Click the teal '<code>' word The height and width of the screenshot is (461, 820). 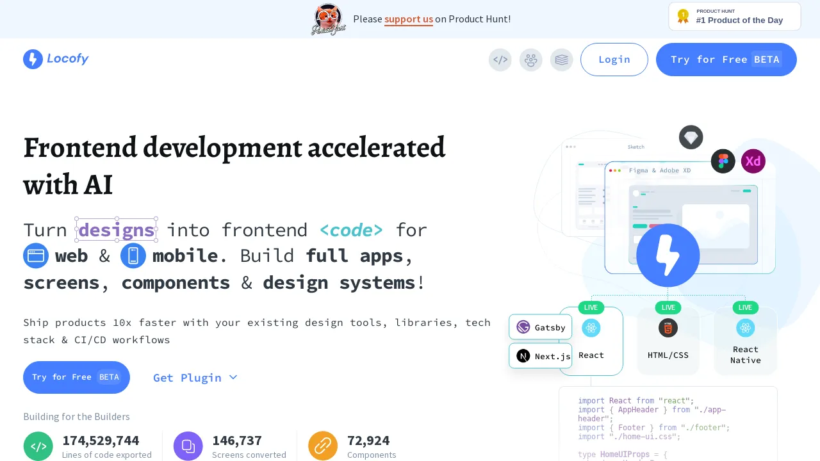click(351, 230)
